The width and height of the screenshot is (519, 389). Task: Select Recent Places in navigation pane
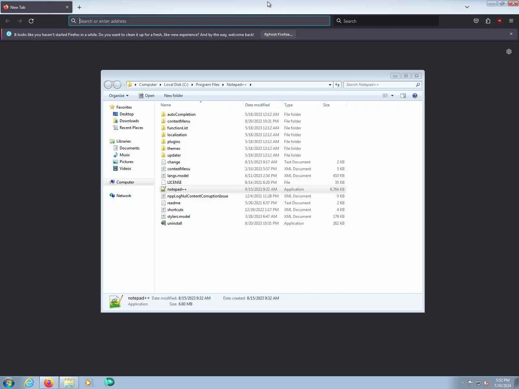pos(131,128)
